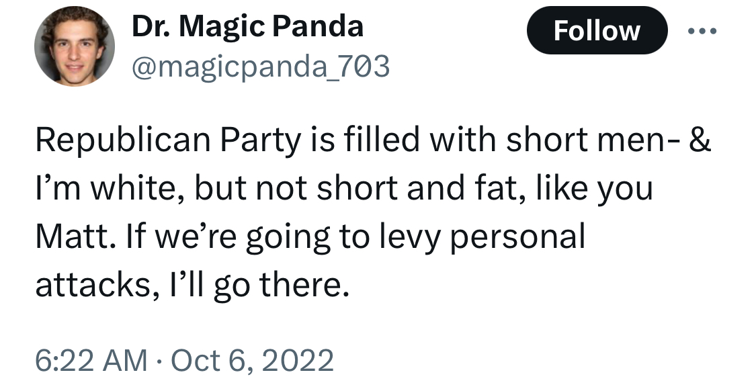This screenshot has width=756, height=387.
Task: Click the word "Follow" on black button
Action: (597, 31)
